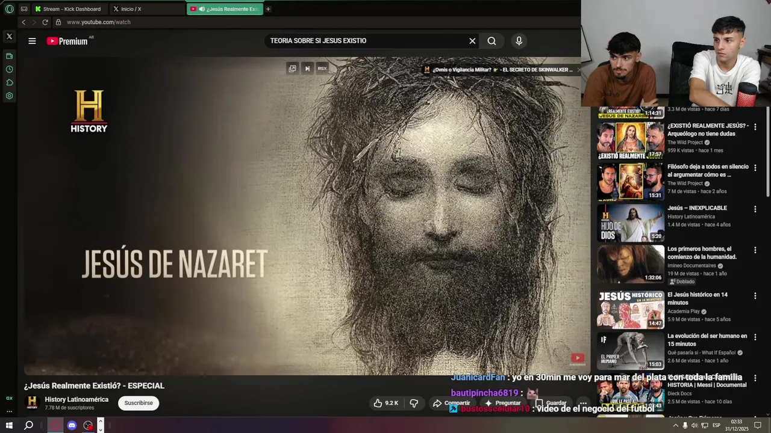Go forward with the browser forward arrow
The image size is (771, 433).
coord(34,22)
